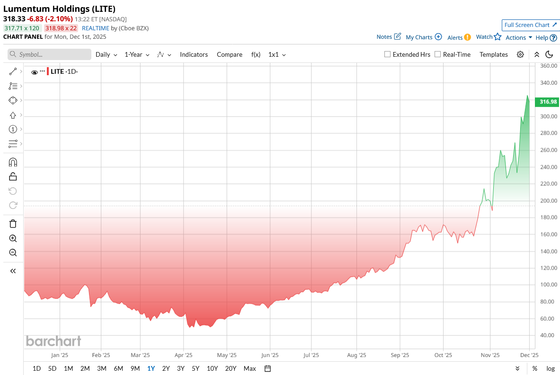Image resolution: width=560 pixels, height=375 pixels.
Task: Select the 9M time range
Action: coord(135,368)
